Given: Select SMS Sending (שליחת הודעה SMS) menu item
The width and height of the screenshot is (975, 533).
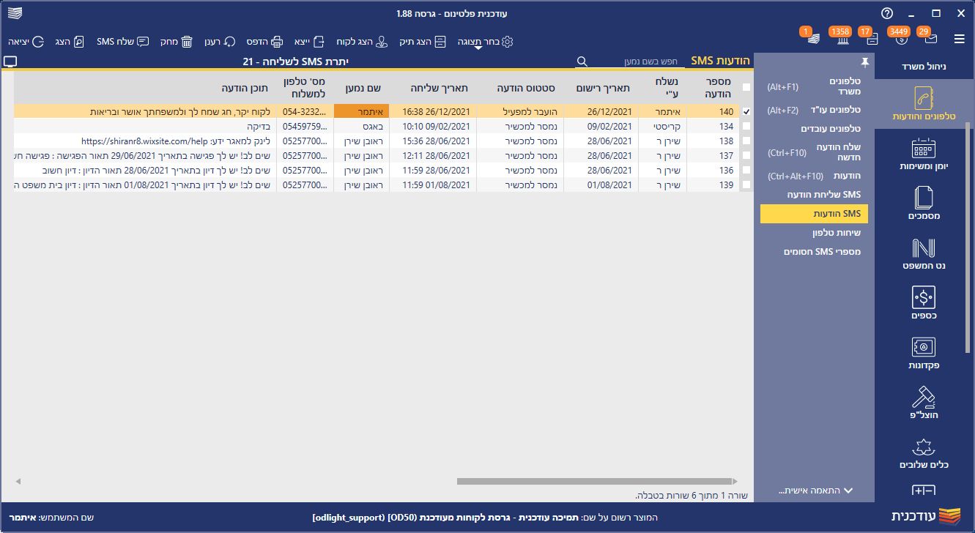Looking at the screenshot, I should click(x=823, y=195).
